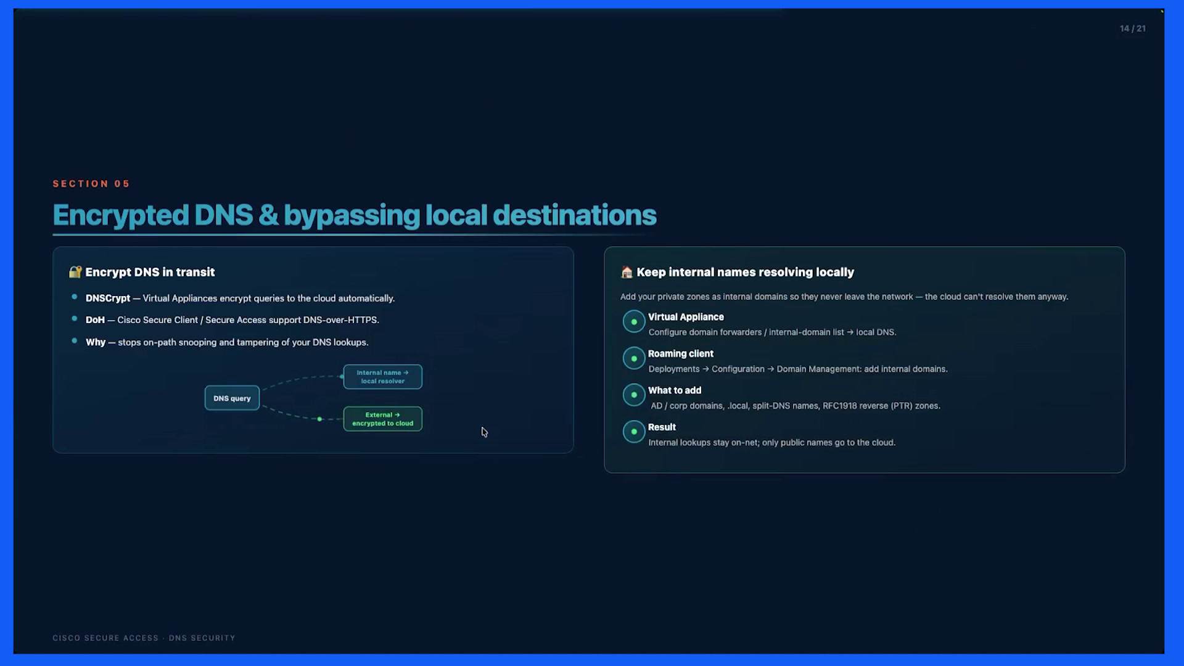Click the Keep internal names resolving locally heading

click(745, 272)
